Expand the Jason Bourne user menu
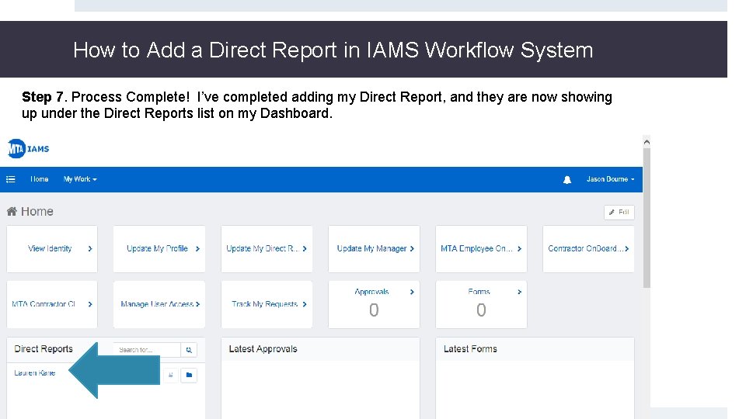 (611, 179)
